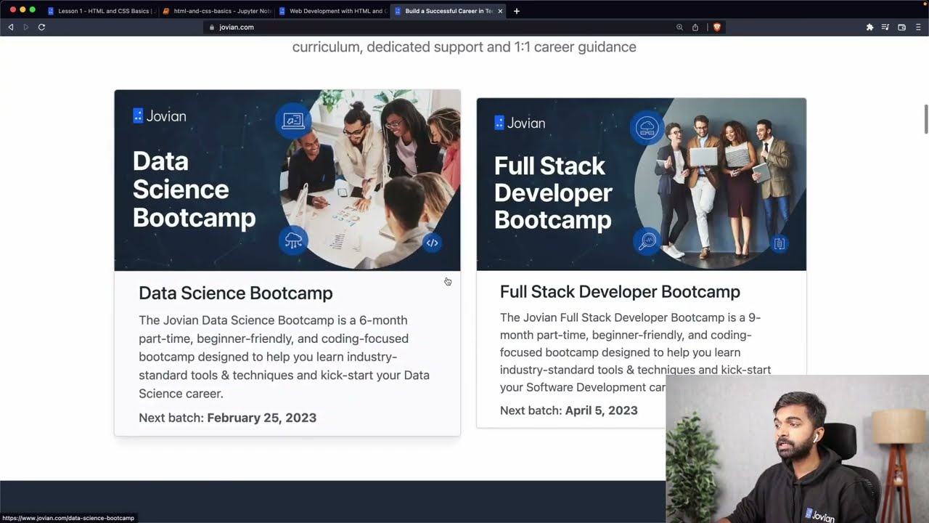
Task: Open the browser hamburger menu
Action: (918, 27)
